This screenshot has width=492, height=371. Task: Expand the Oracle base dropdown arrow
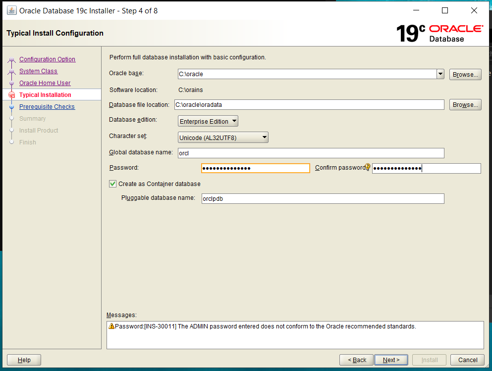(440, 74)
